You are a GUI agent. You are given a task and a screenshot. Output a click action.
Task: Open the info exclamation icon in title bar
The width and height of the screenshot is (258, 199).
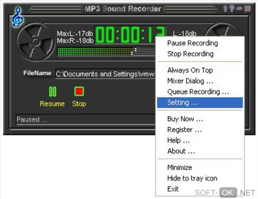click(225, 9)
